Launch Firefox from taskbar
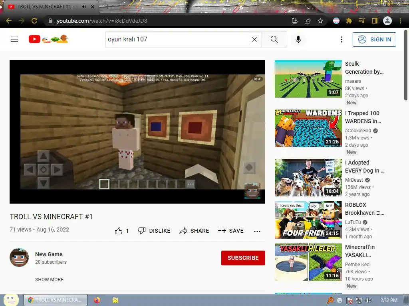The width and height of the screenshot is (409, 306). coord(97,300)
